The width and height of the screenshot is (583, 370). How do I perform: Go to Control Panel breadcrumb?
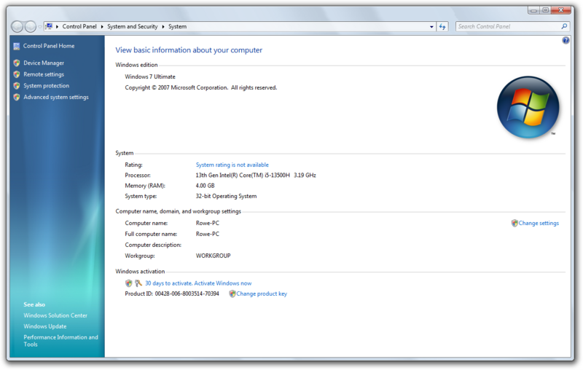pyautogui.click(x=79, y=27)
